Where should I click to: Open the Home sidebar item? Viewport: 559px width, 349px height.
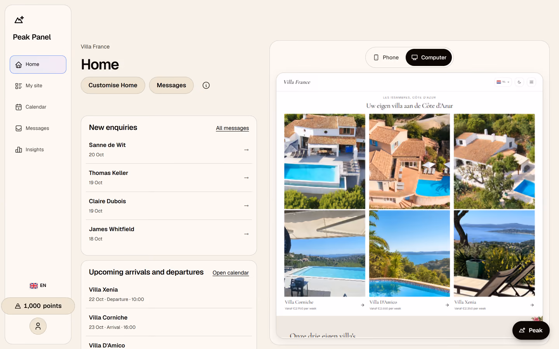38,64
